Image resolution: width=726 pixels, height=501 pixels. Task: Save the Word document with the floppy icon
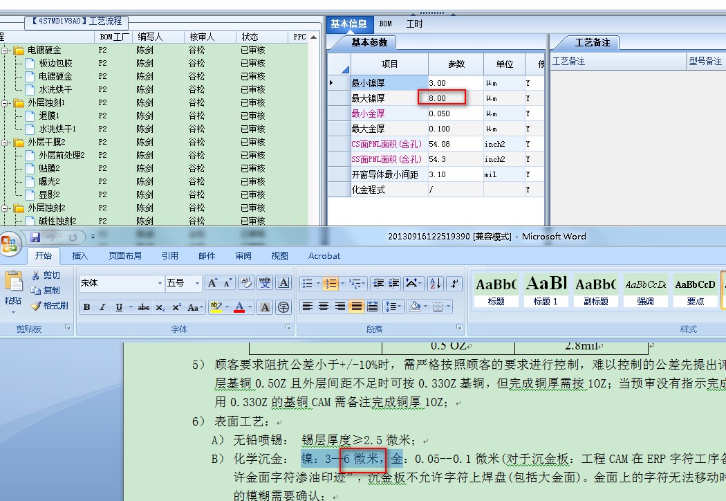(x=35, y=237)
